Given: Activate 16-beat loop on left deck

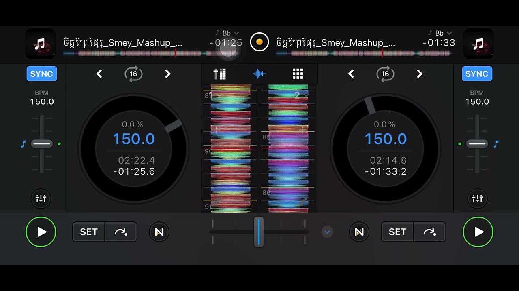Looking at the screenshot, I should (x=133, y=74).
